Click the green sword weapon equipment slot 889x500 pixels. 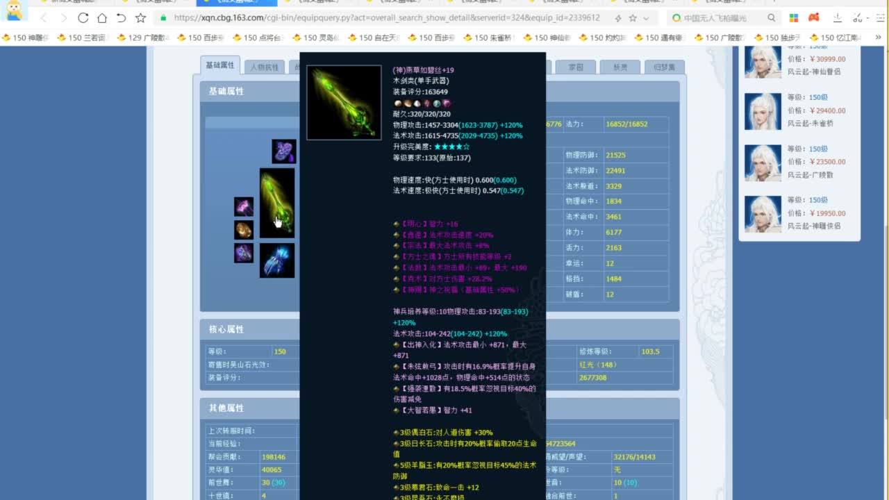point(277,203)
